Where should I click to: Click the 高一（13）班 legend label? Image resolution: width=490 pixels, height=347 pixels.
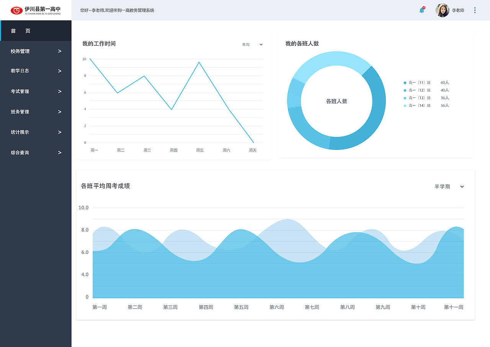point(420,98)
